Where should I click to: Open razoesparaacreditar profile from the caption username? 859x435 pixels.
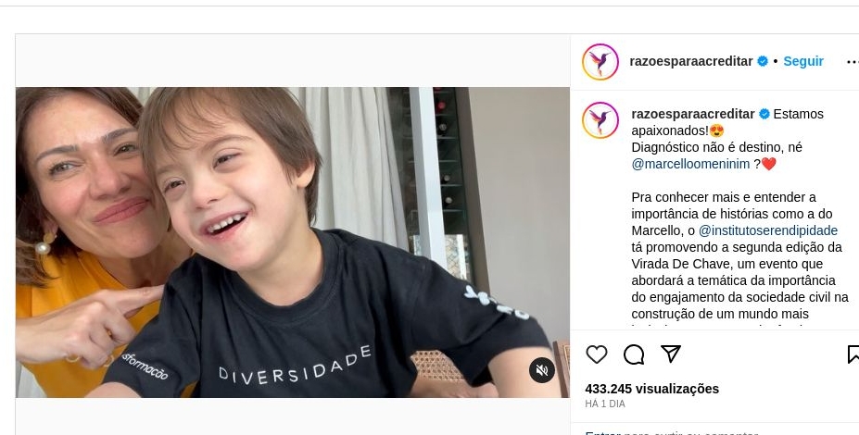click(693, 114)
